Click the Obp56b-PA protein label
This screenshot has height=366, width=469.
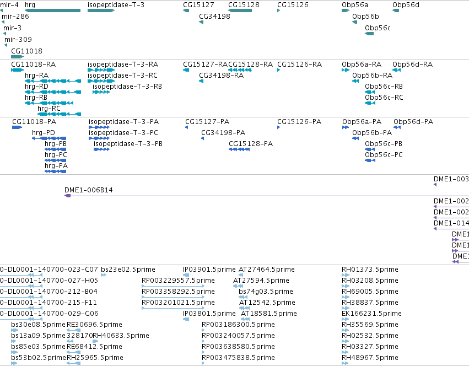click(372, 133)
